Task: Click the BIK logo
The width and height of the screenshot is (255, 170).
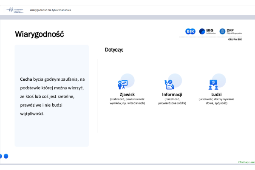Action: click(x=190, y=31)
